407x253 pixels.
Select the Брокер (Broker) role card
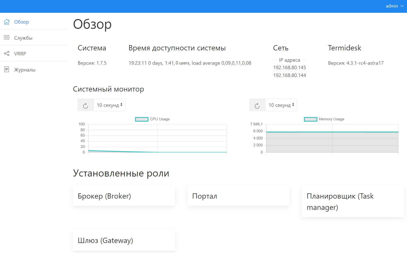coord(124,196)
